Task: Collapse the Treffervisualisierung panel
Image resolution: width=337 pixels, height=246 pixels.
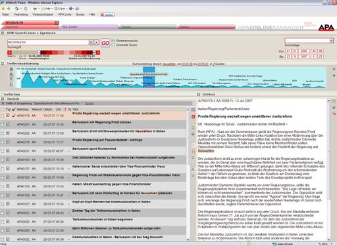Action: coord(3,64)
